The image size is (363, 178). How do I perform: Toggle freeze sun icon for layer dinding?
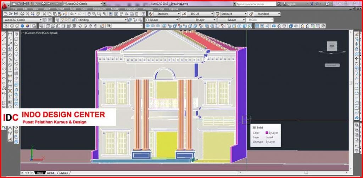(x=66, y=20)
